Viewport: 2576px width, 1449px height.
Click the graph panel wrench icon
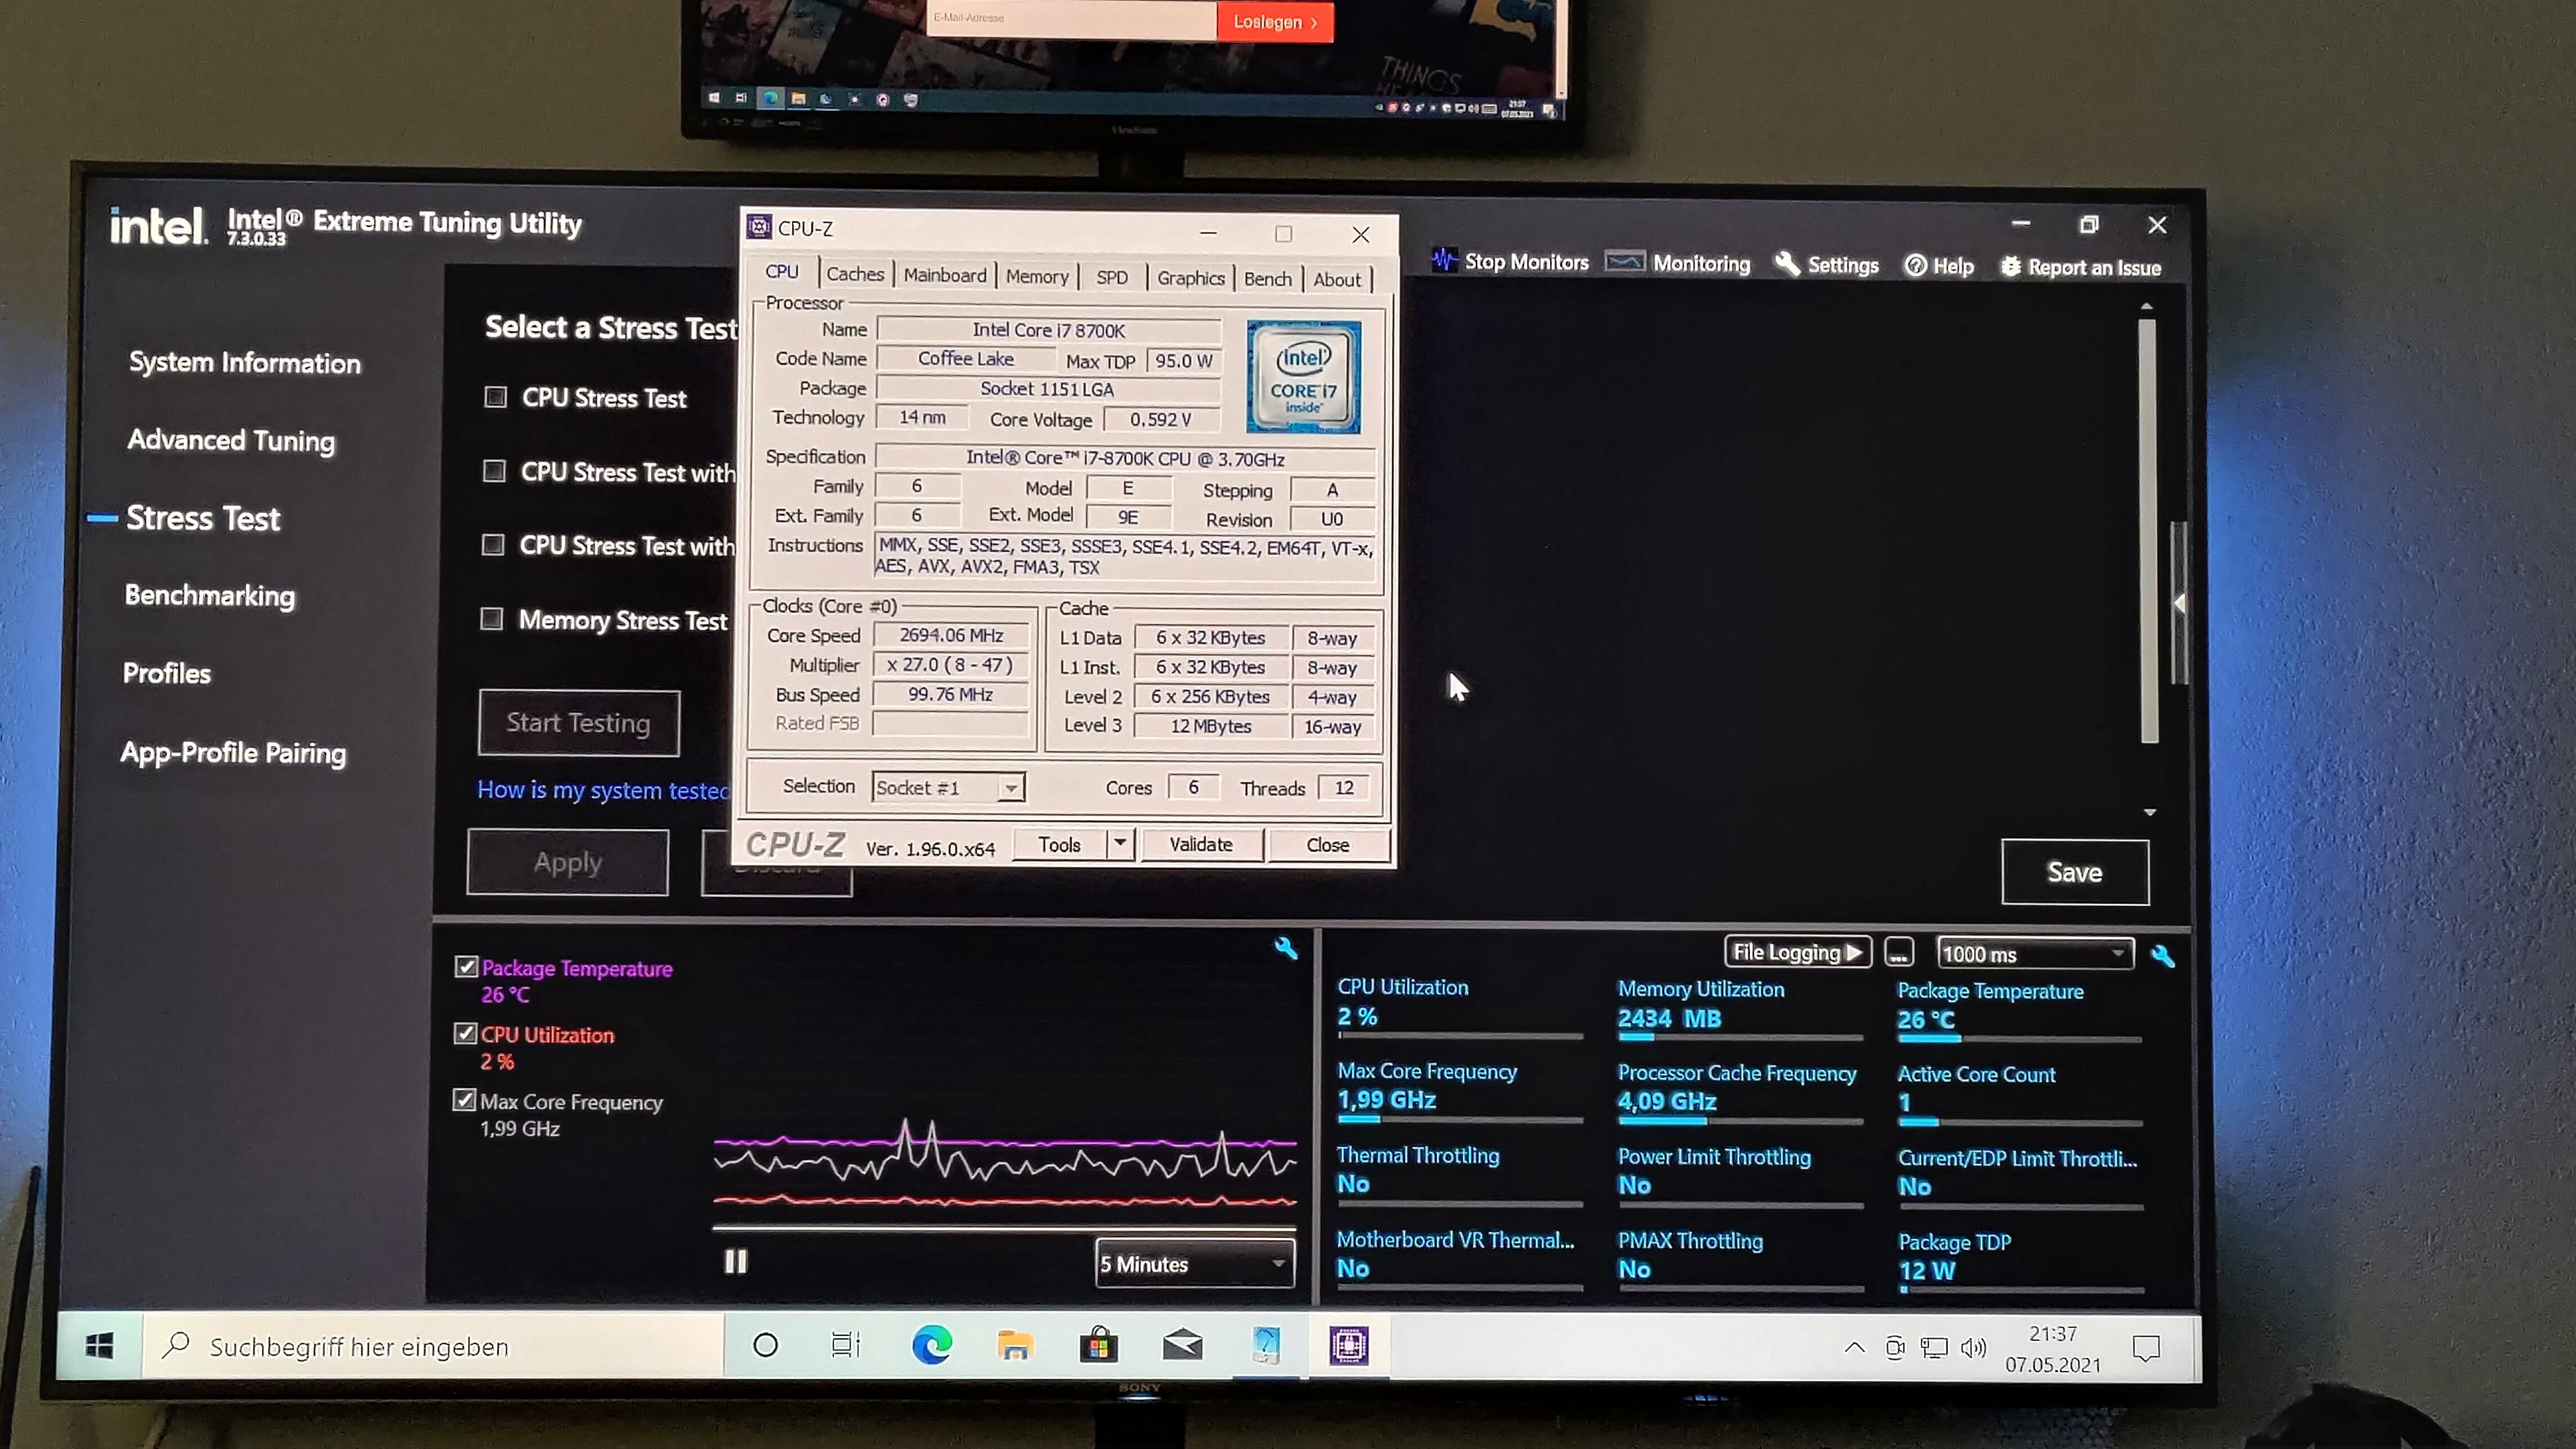coord(1286,948)
